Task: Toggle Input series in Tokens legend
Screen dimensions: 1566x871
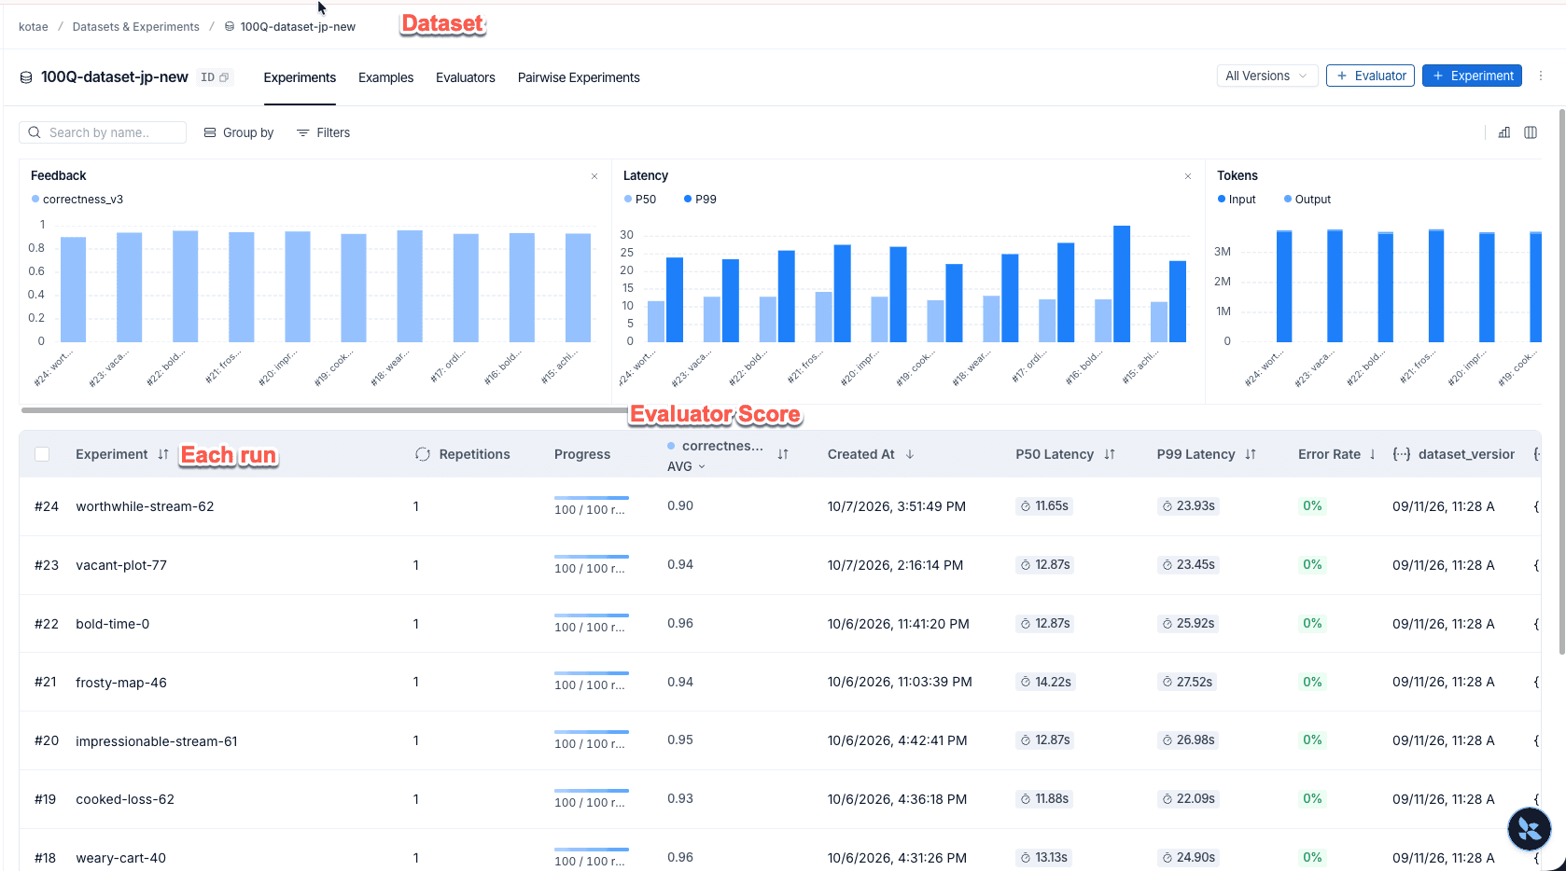Action: click(1237, 200)
